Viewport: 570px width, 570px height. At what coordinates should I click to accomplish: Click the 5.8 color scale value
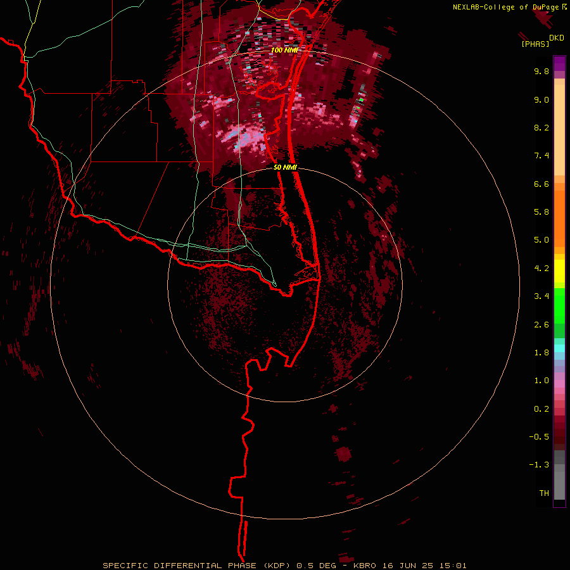[x=541, y=212]
